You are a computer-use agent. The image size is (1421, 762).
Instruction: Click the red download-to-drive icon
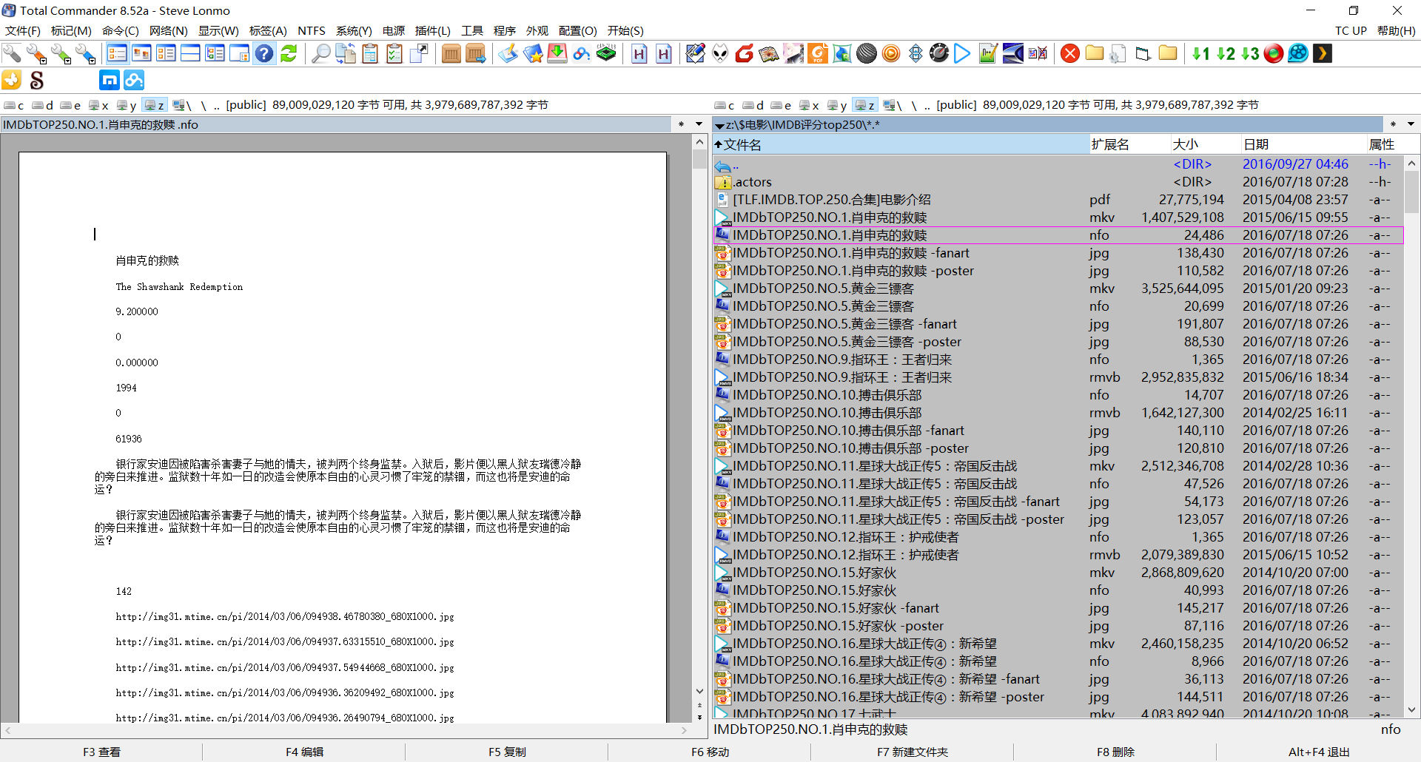[x=557, y=53]
